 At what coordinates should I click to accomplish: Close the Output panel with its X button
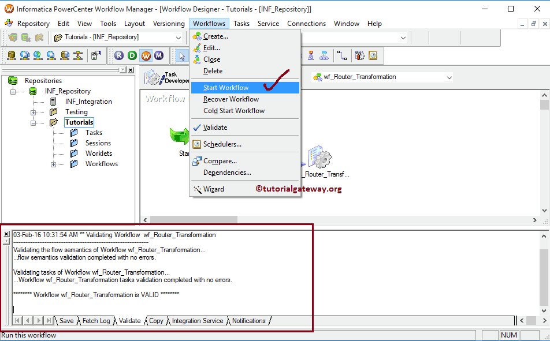[x=6, y=234]
